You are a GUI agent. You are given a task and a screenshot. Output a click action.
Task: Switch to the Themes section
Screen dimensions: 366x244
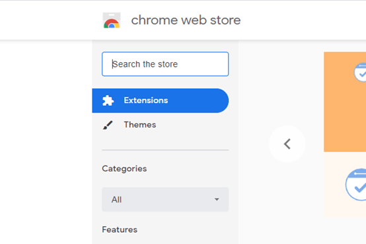coord(161,125)
